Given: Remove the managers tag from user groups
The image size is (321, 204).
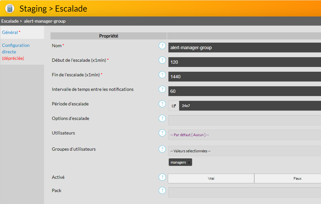Looking at the screenshot, I should (189, 163).
